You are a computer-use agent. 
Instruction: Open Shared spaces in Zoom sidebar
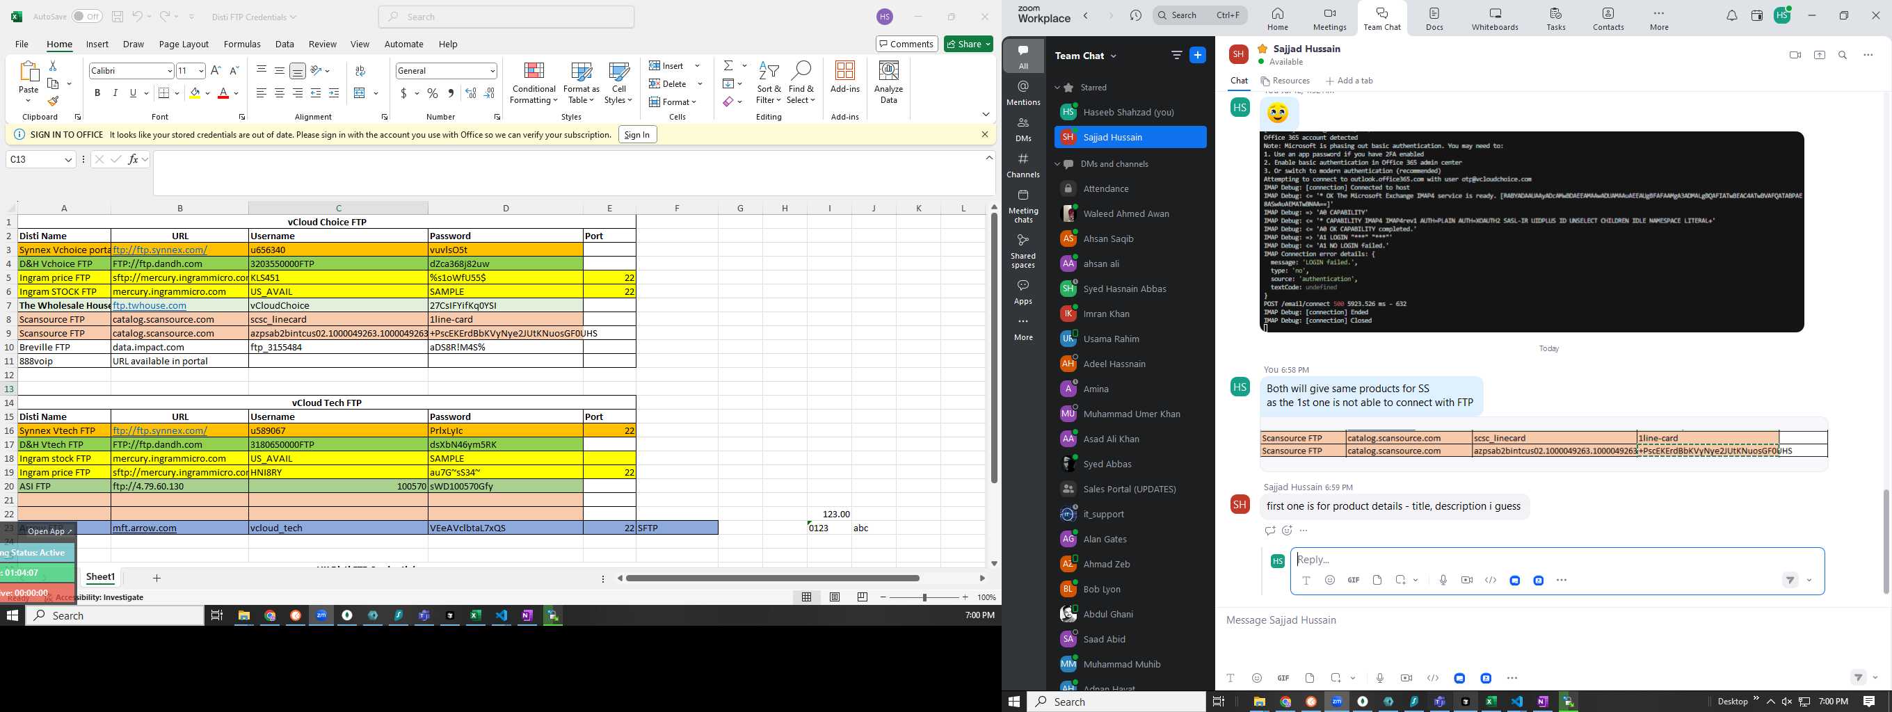pos(1023,251)
